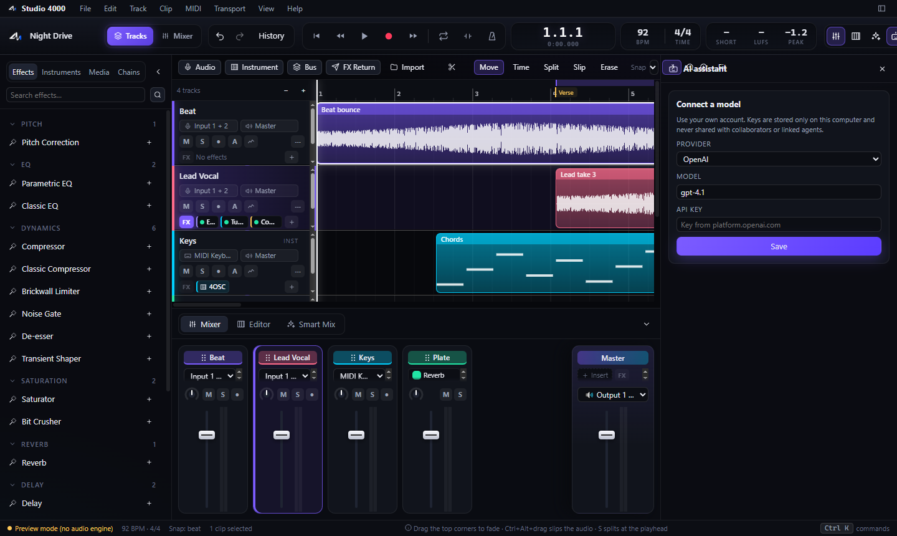Solo the Keys channel in the mixer
The width and height of the screenshot is (897, 536).
click(x=373, y=395)
